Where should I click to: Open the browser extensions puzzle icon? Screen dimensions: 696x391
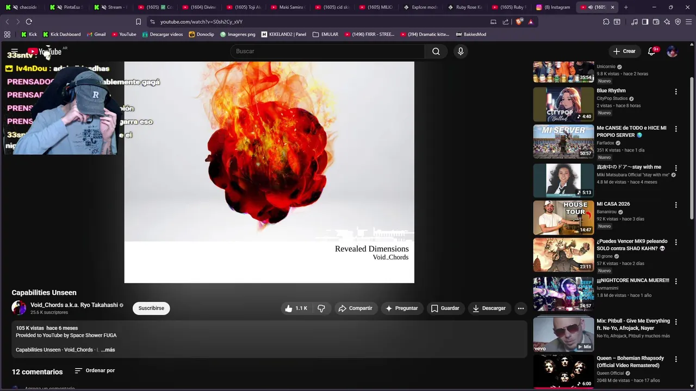click(606, 22)
